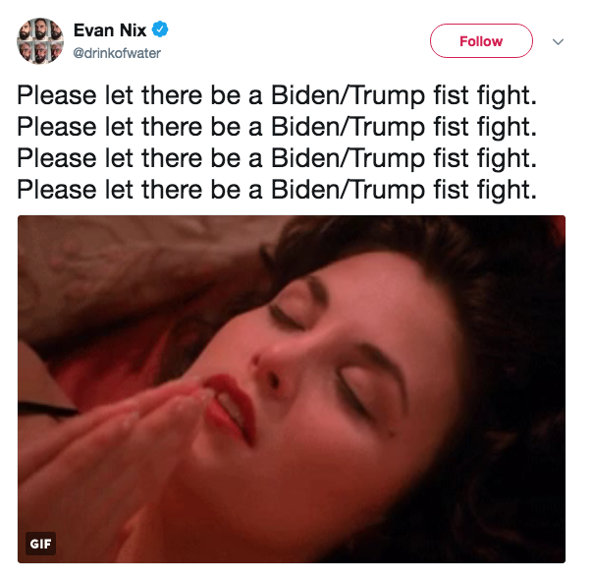Open the Evan Nix display name link
Screen dimensions: 592x576
coord(110,29)
